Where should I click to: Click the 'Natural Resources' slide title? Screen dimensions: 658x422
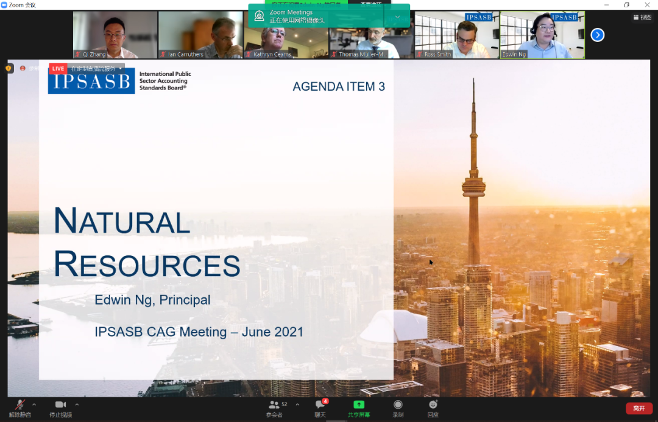pyautogui.click(x=147, y=241)
